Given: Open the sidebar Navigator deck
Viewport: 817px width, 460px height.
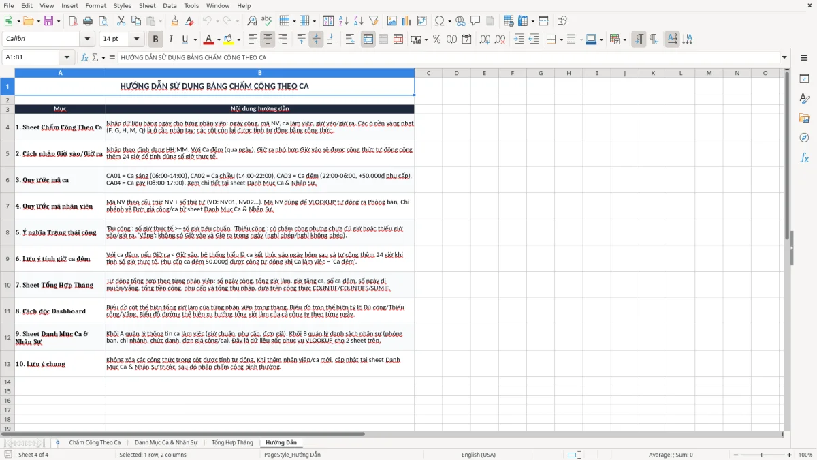Looking at the screenshot, I should (804, 138).
